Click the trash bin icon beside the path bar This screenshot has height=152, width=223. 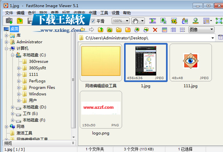220,38
